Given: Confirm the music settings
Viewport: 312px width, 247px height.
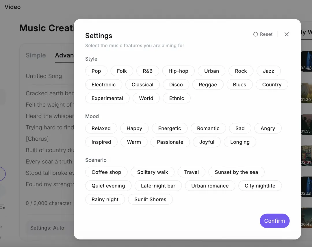Looking at the screenshot, I should coord(274,221).
